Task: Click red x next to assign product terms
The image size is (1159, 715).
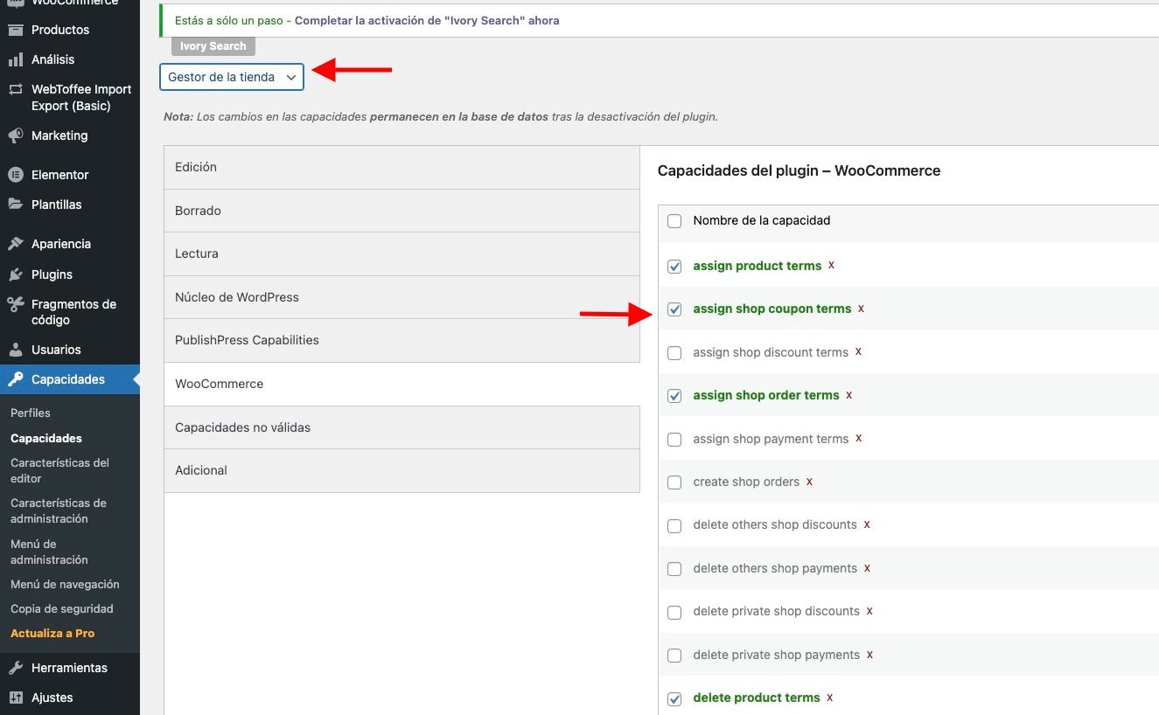Action: (831, 265)
